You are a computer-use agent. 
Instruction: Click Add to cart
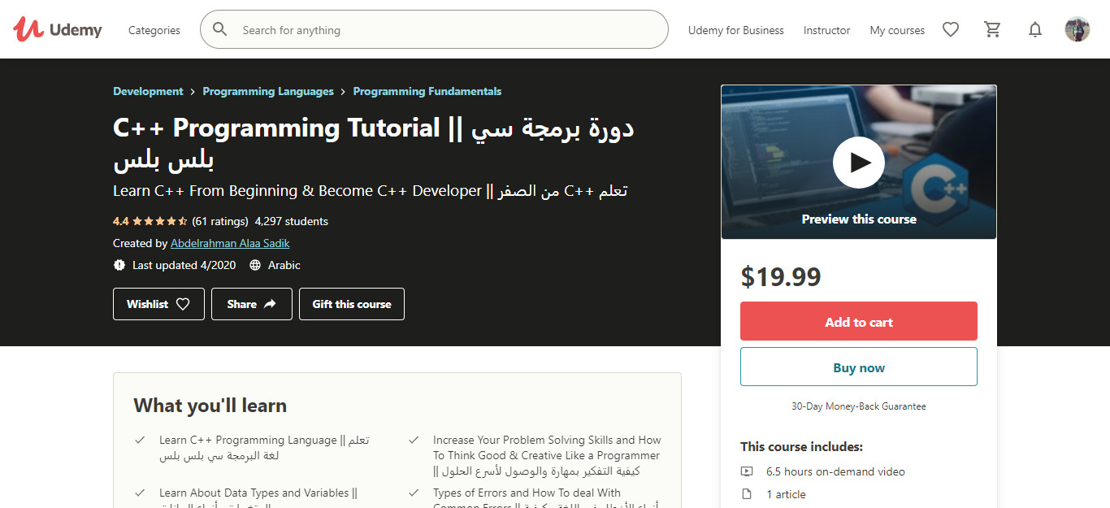point(858,321)
